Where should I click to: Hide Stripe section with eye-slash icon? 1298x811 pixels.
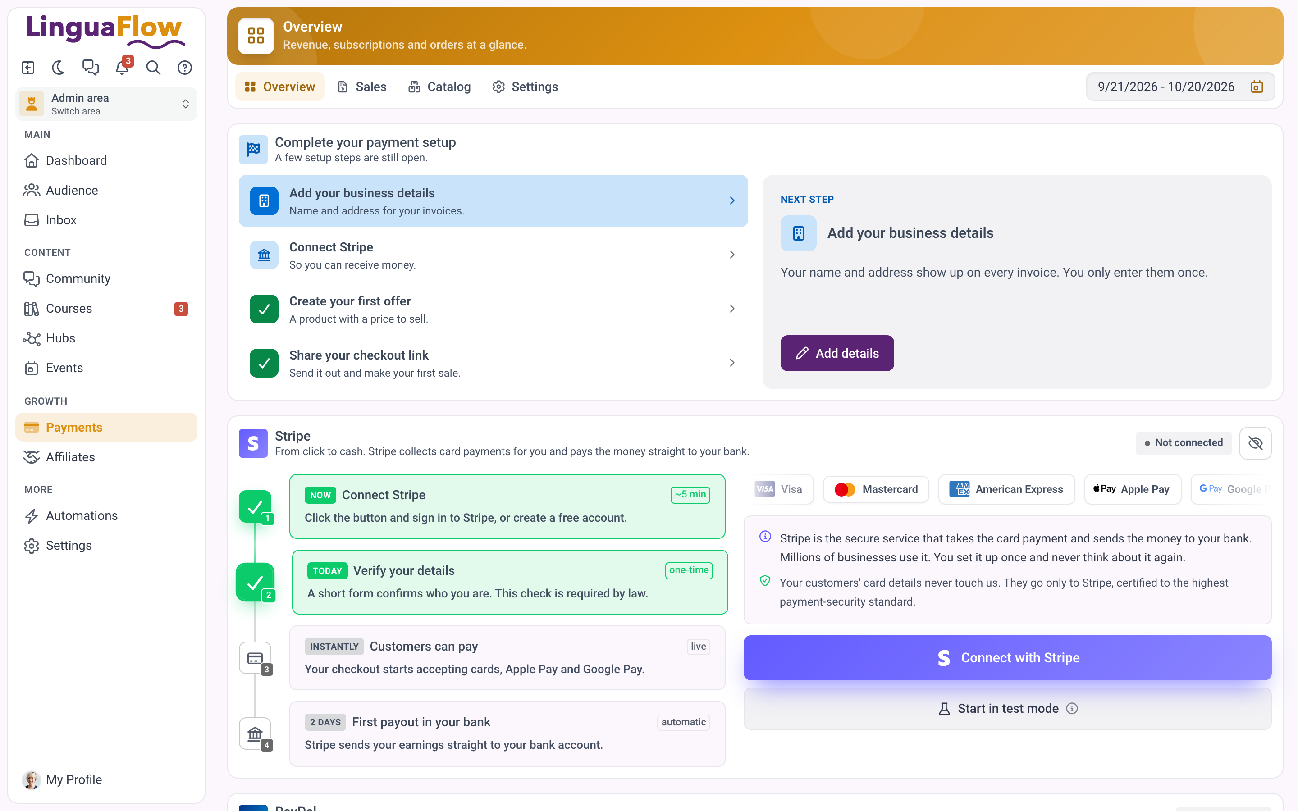pos(1255,443)
